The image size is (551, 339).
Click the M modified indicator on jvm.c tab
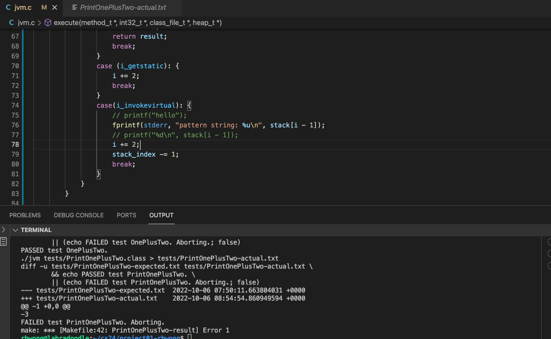pyautogui.click(x=44, y=8)
